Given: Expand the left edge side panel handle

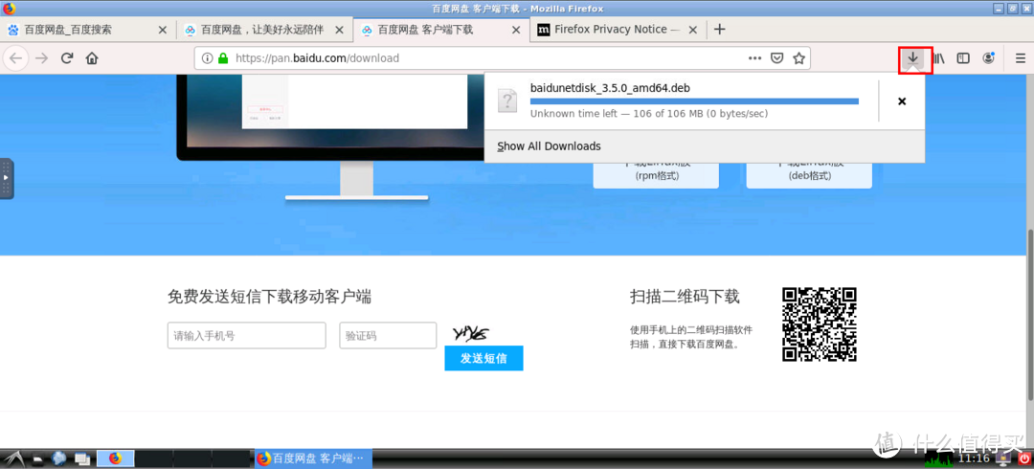Looking at the screenshot, I should (x=7, y=178).
